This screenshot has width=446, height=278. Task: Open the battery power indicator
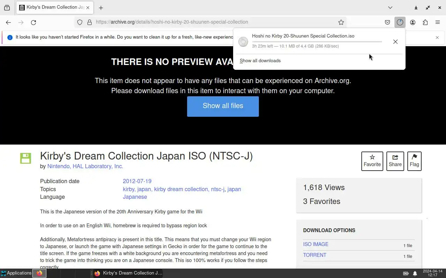[406, 273]
